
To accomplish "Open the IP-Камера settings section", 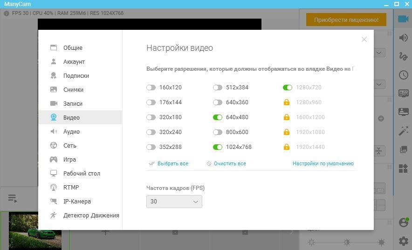I will tap(81, 201).
